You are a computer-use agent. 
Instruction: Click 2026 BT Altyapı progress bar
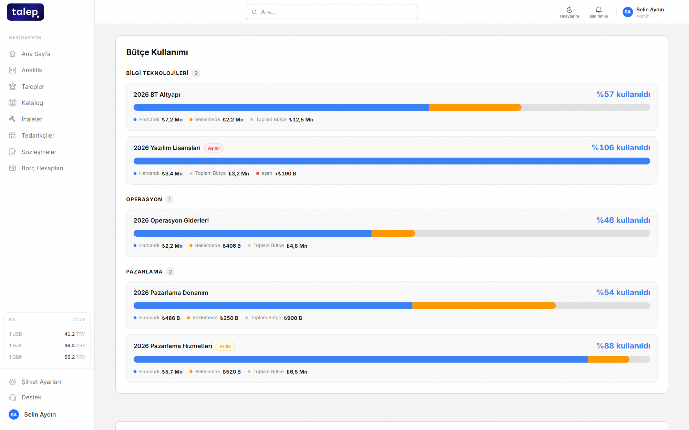pos(392,107)
